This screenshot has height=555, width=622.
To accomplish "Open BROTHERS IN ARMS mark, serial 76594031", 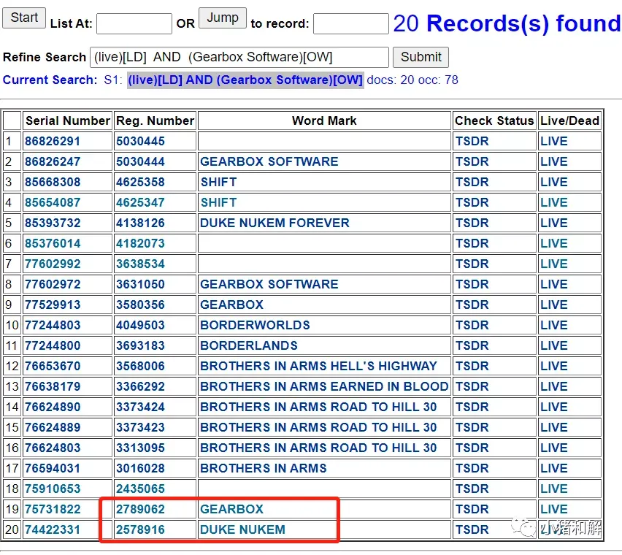I will [263, 468].
